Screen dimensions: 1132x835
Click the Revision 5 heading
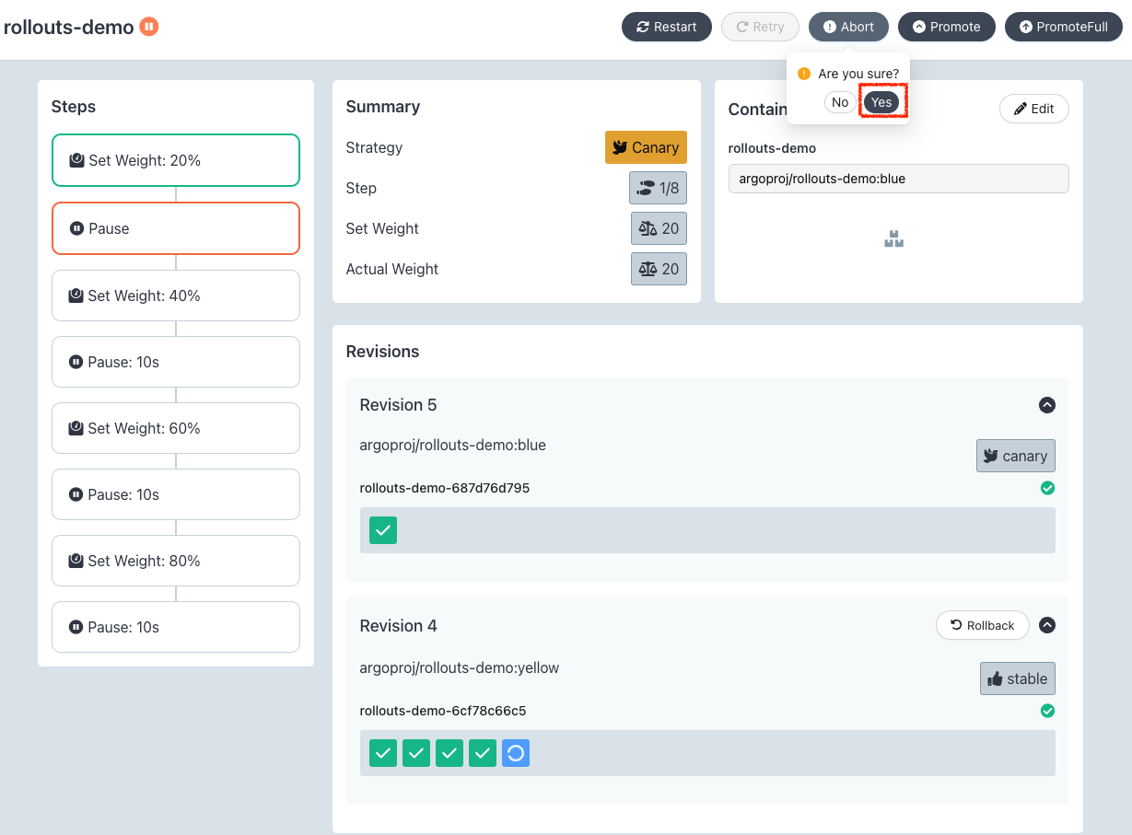[x=398, y=405]
